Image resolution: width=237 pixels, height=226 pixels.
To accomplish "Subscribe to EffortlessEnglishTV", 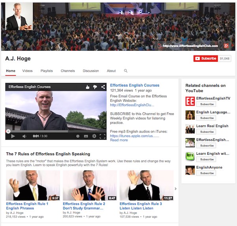I will (x=206, y=104).
